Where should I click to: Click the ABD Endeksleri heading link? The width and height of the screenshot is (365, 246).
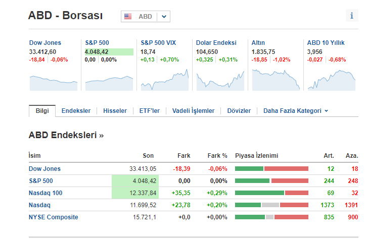[x=66, y=136]
